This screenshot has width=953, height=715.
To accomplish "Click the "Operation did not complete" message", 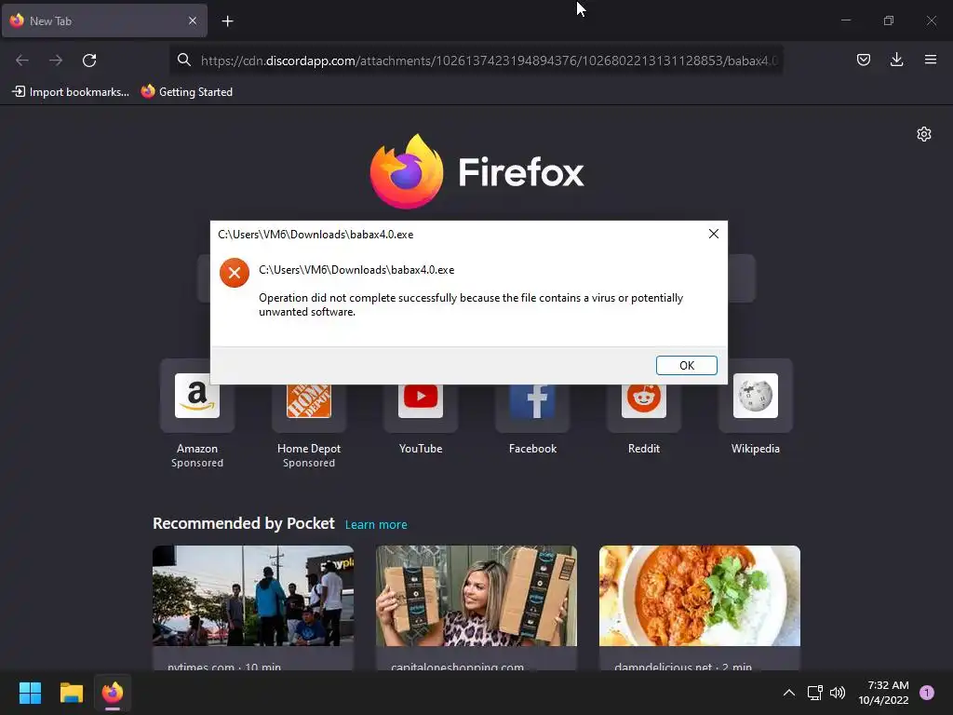I will pyautogui.click(x=471, y=304).
